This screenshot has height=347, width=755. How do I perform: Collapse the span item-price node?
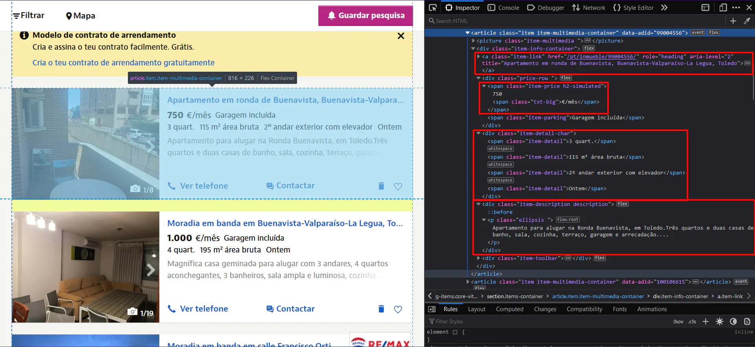pyautogui.click(x=484, y=86)
